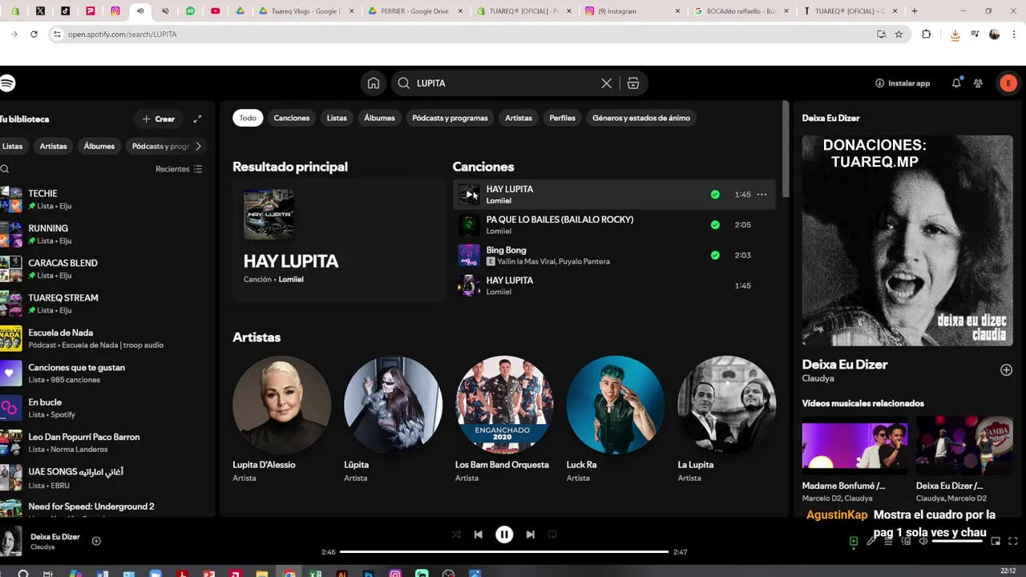Show lyrics with the microphone icon
1026x577 pixels.
tap(871, 541)
